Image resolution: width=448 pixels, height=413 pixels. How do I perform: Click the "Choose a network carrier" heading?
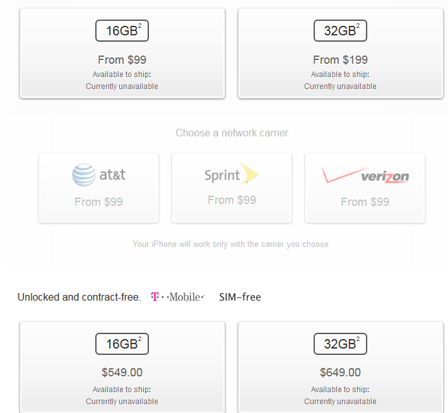[x=232, y=133]
